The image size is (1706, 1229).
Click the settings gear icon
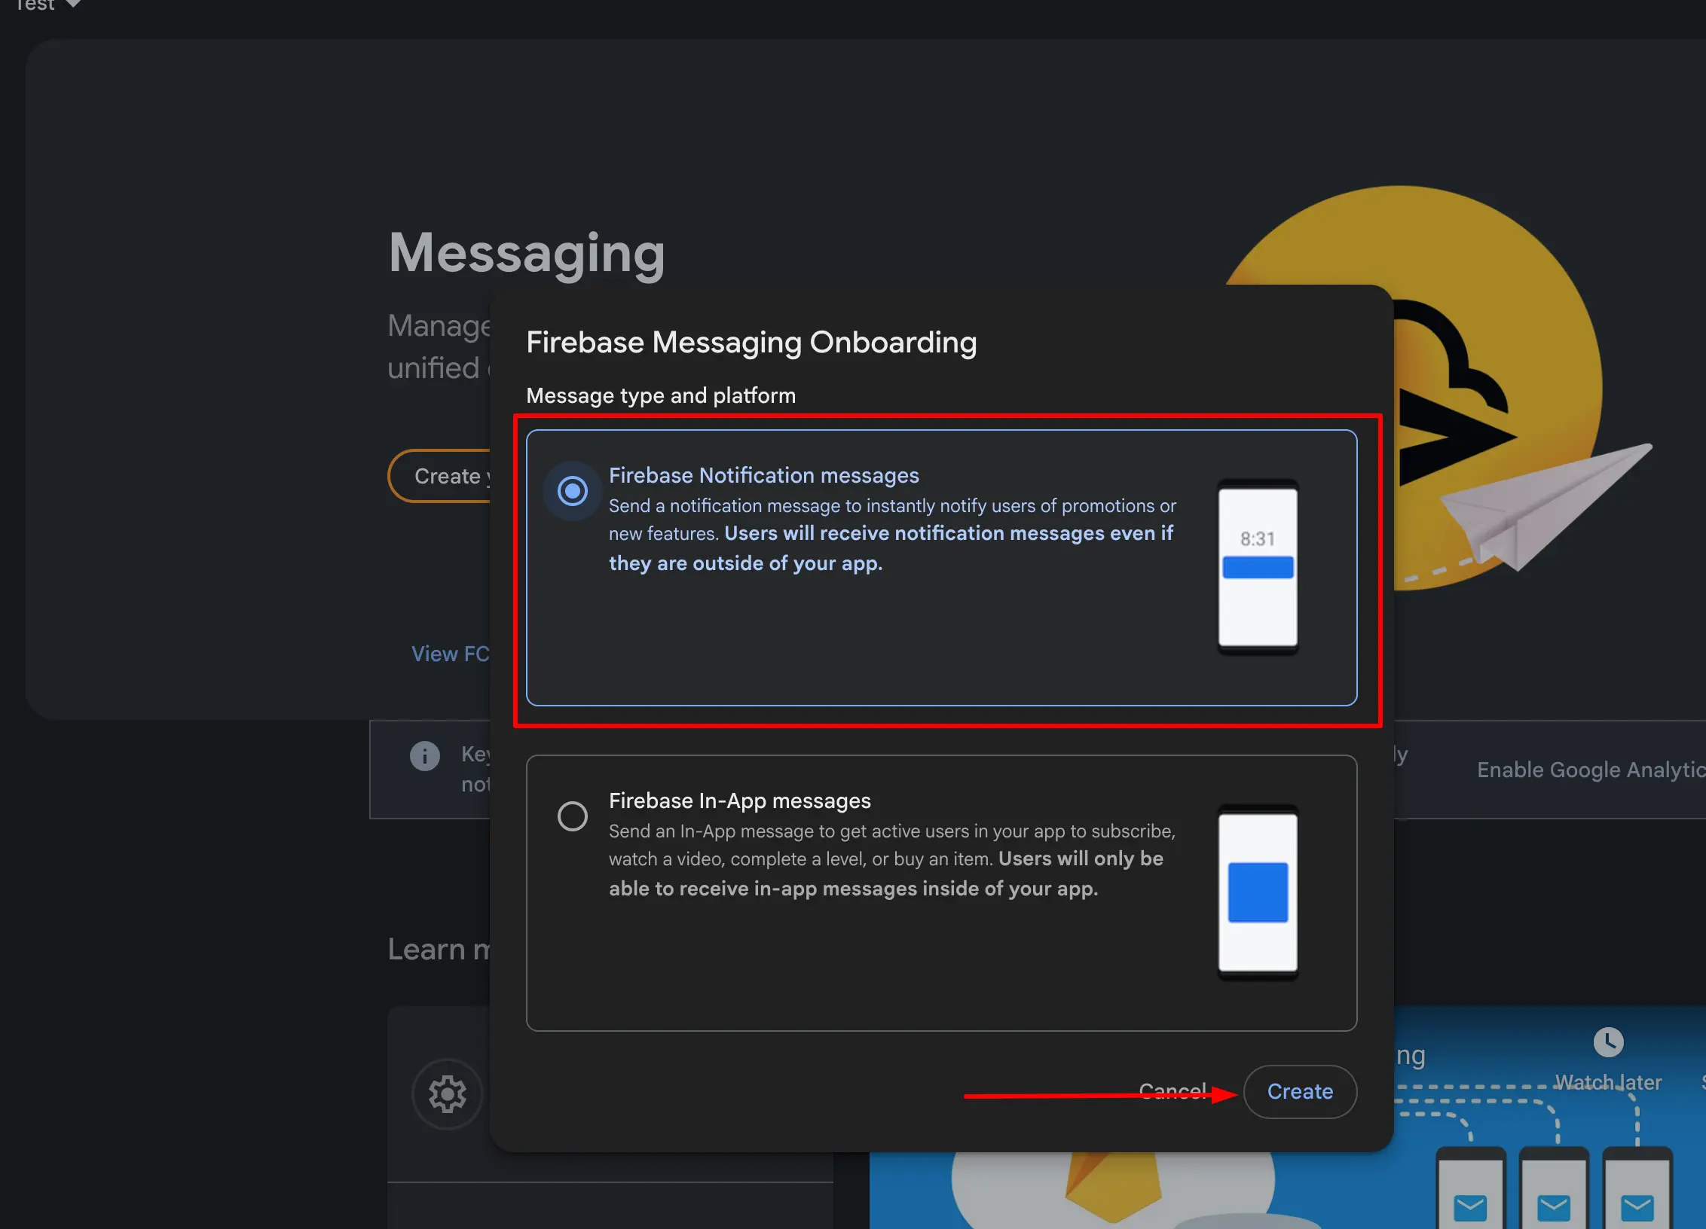(447, 1094)
